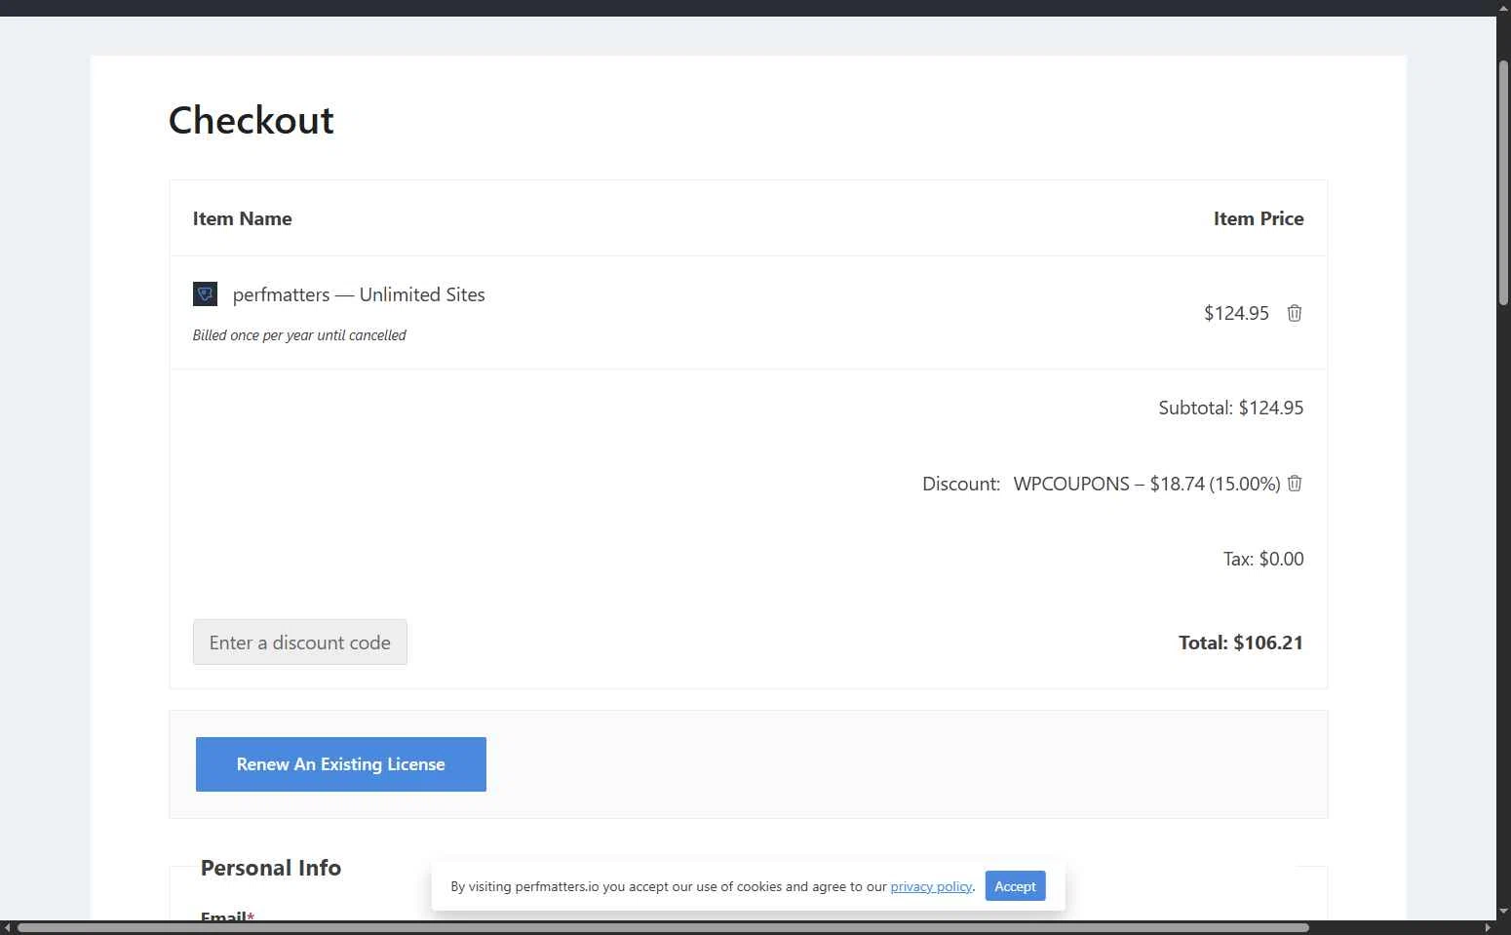This screenshot has width=1511, height=935.
Task: Click the 'WPCOUPONS – $18.74 (15.00%)' discount text
Action: tap(1146, 484)
